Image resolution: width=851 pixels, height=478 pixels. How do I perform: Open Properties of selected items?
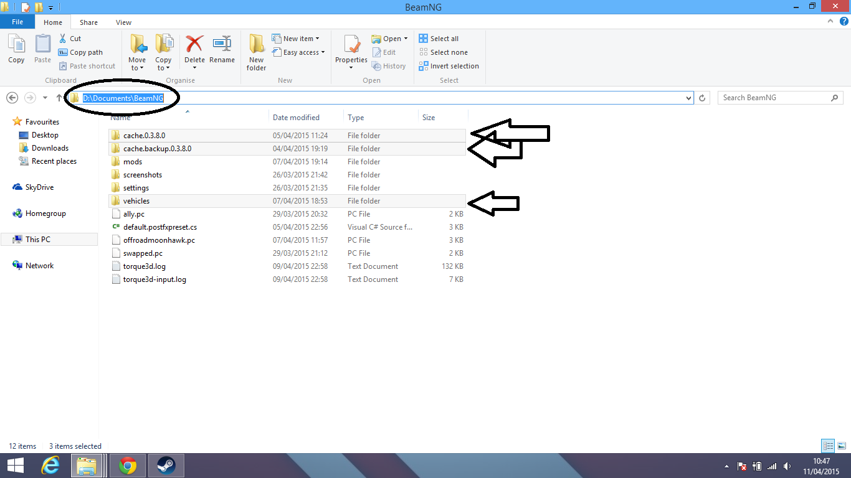point(351,52)
